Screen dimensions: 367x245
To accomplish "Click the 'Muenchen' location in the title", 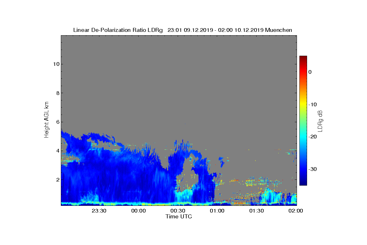I will point(279,30).
